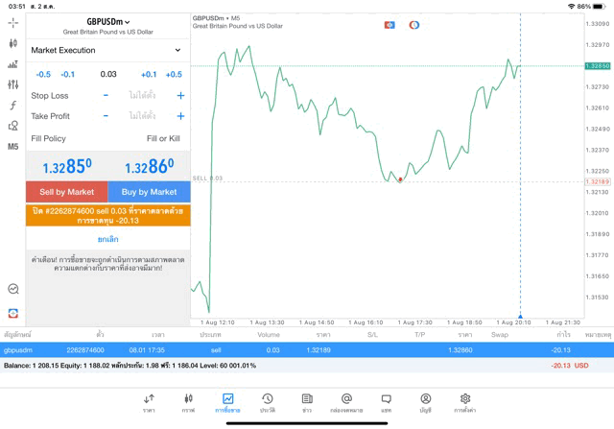Open the Chat bubble tab
Screen dimensions: 614x429
point(386,403)
